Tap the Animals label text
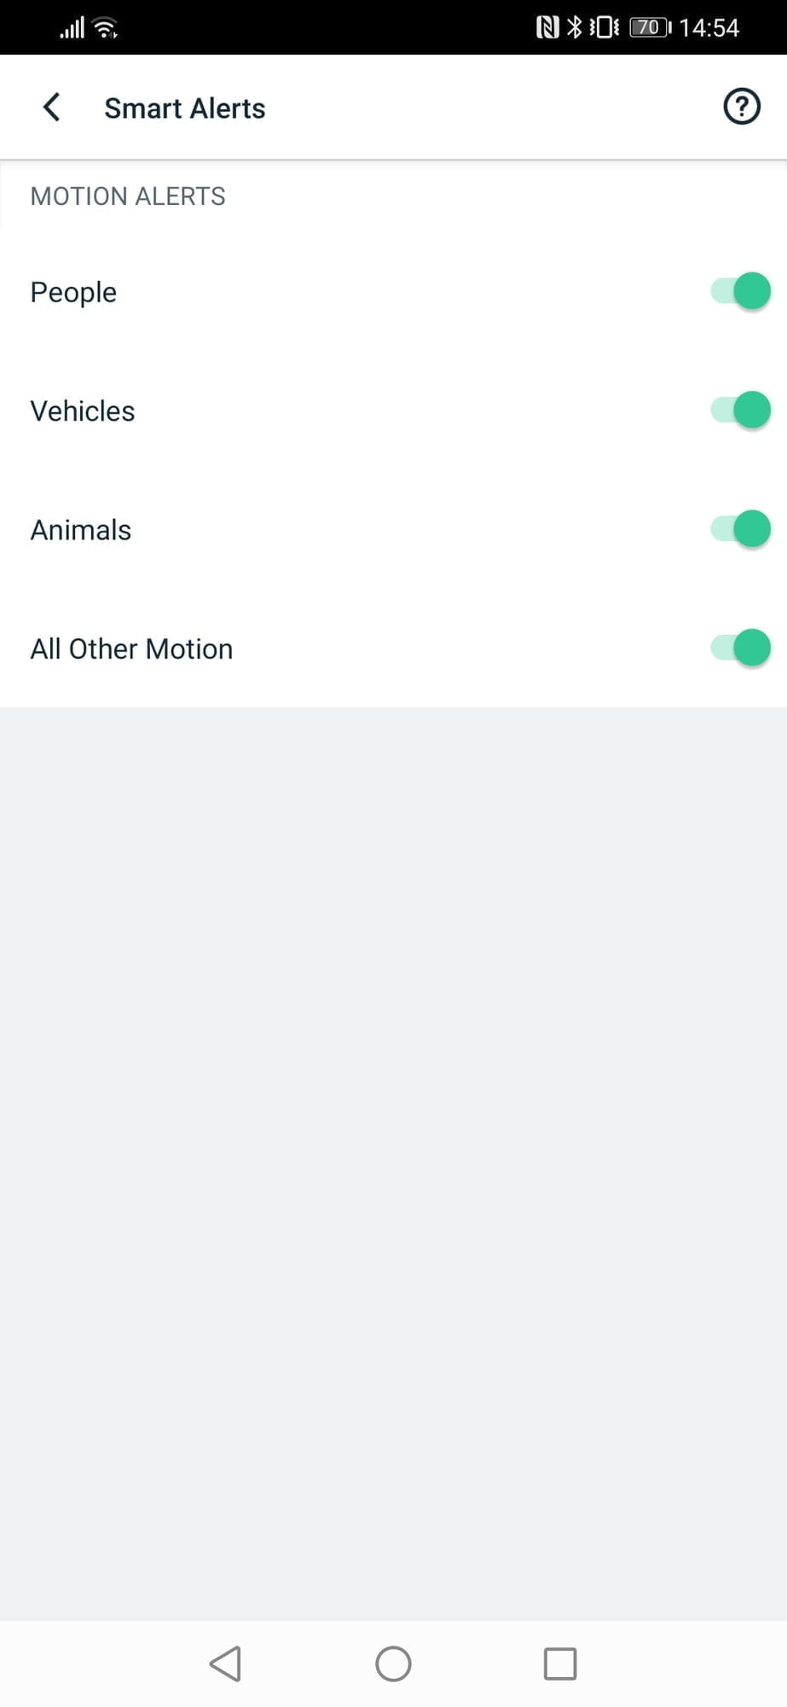Screen dimensions: 787x1707 click(81, 530)
